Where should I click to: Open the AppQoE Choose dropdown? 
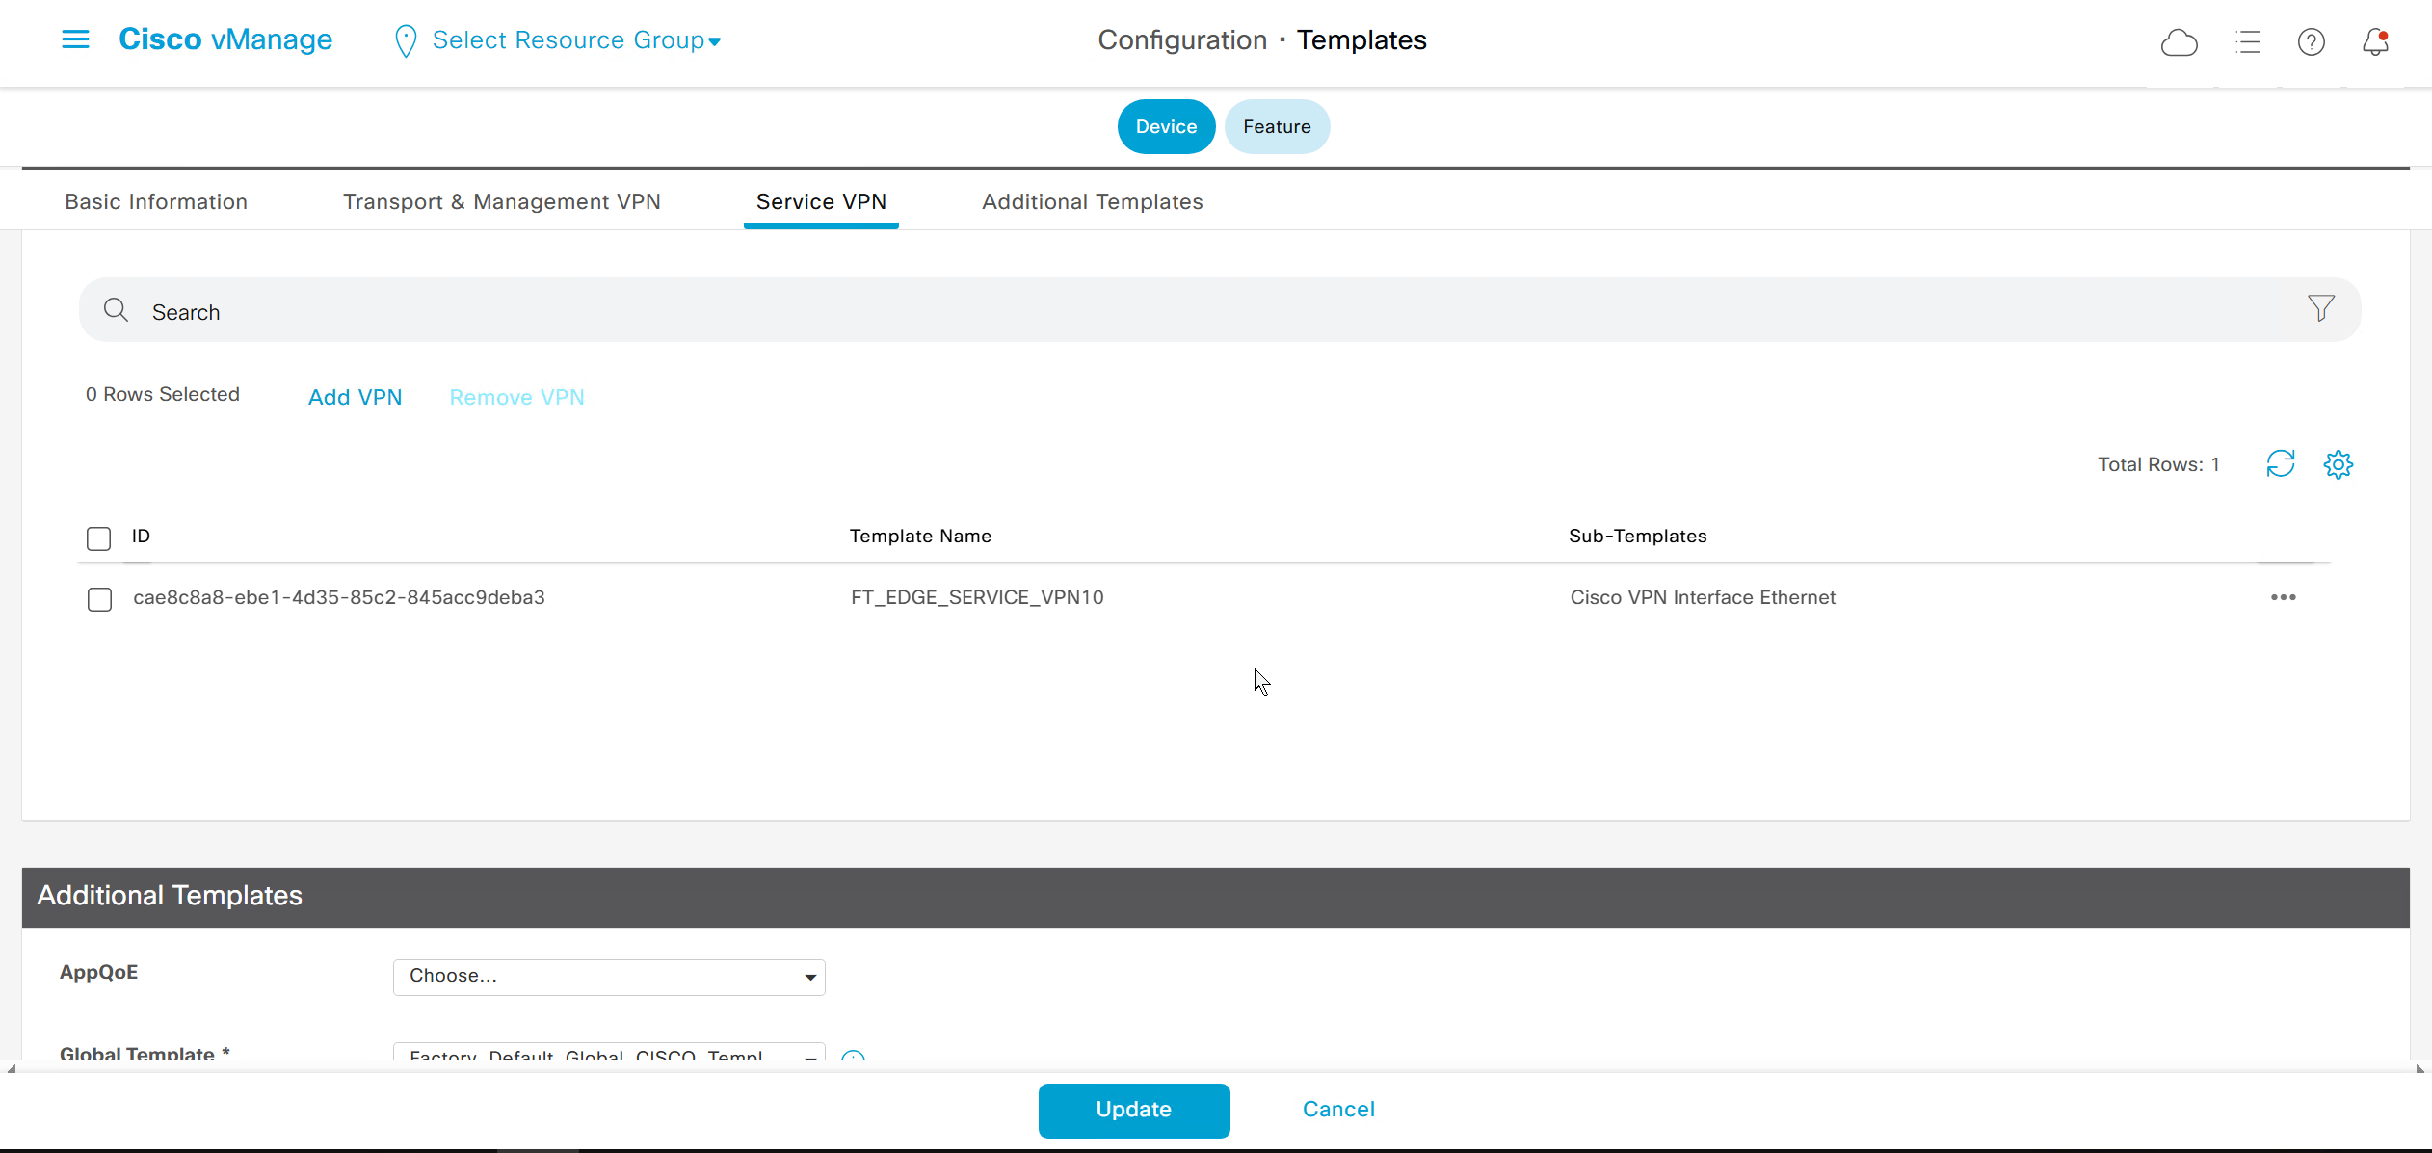pyautogui.click(x=609, y=977)
